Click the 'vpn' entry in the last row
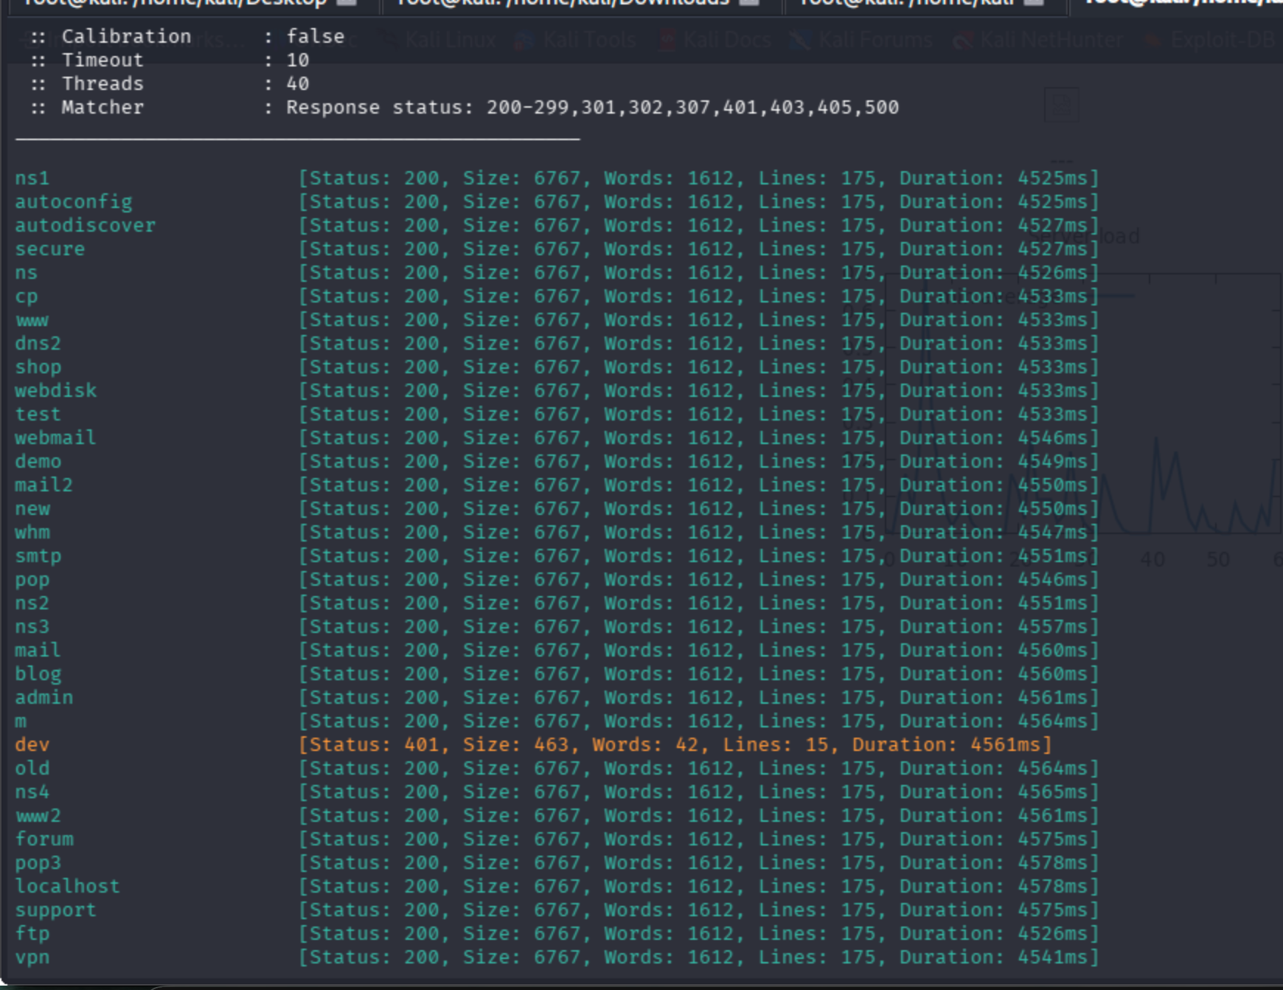 pos(32,957)
